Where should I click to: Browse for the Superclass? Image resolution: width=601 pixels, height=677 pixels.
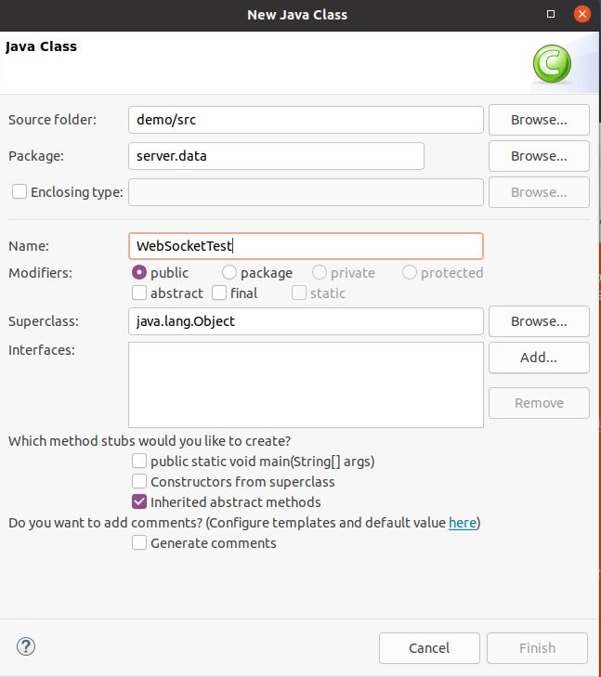539,321
